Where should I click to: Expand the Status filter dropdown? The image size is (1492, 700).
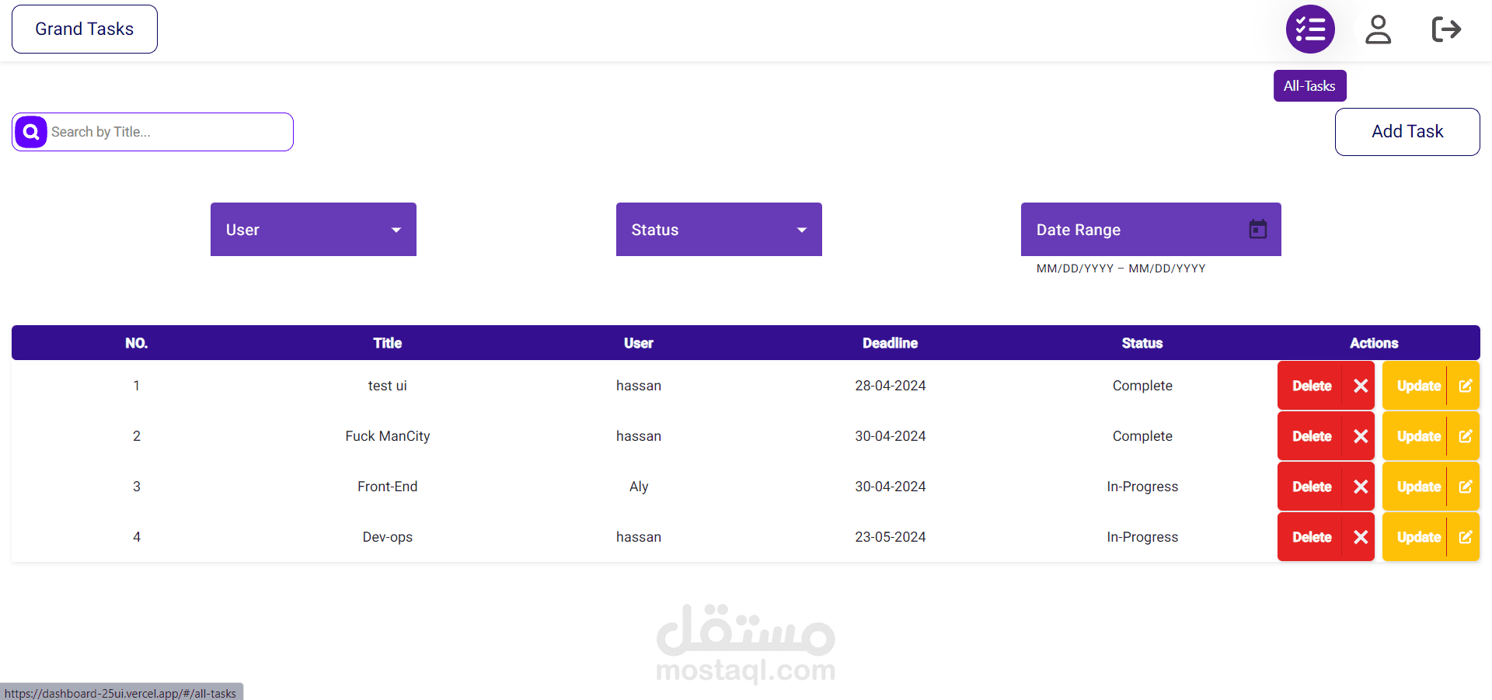coord(719,230)
